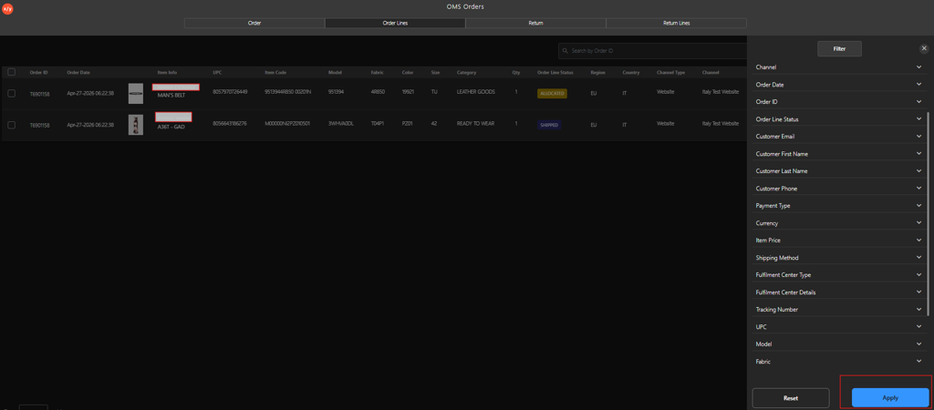The image size is (934, 410).
Task: Click the UPC column header
Action: point(217,73)
